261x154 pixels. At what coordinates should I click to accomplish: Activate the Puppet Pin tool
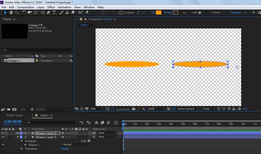click(x=87, y=12)
